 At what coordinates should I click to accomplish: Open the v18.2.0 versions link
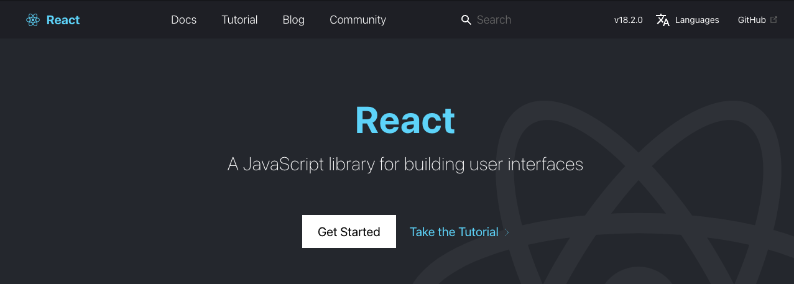pyautogui.click(x=628, y=20)
